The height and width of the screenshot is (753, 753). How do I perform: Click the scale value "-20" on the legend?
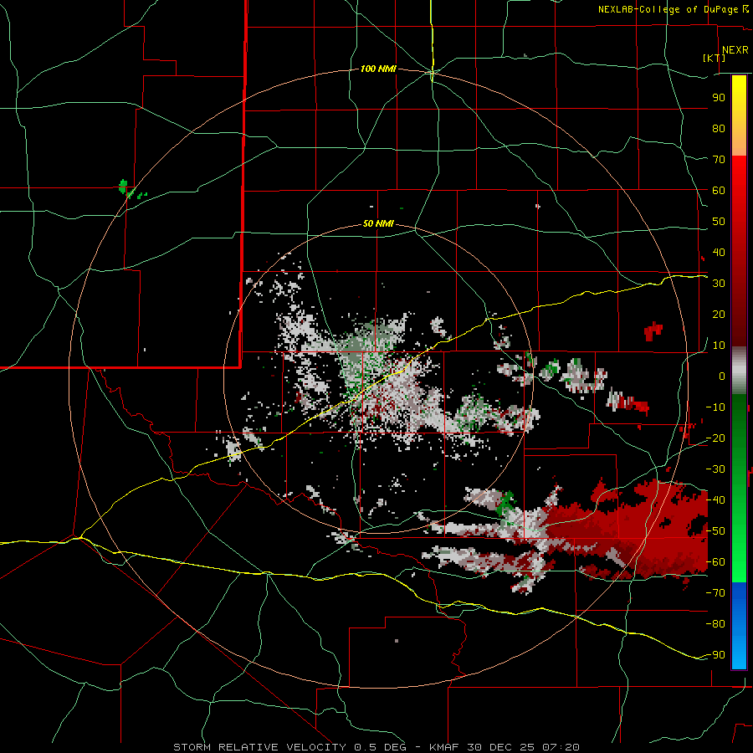[715, 438]
